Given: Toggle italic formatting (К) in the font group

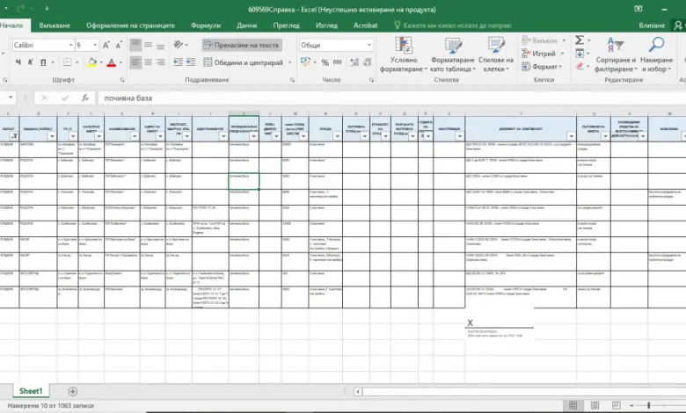Looking at the screenshot, I should pyautogui.click(x=31, y=62).
